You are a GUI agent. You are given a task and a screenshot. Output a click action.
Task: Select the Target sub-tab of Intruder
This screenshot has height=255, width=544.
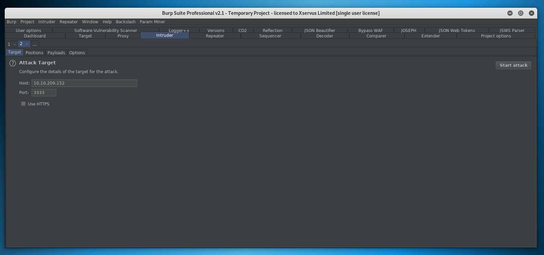(14, 52)
